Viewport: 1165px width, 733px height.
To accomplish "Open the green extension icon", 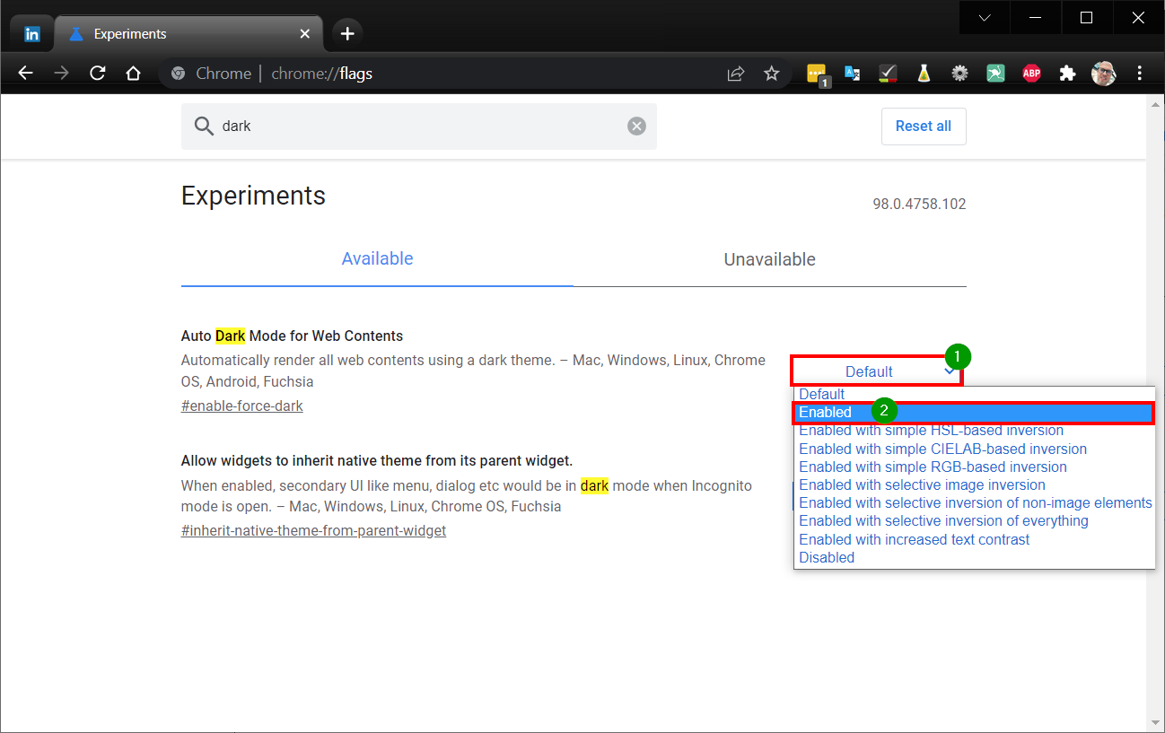I will (x=995, y=74).
